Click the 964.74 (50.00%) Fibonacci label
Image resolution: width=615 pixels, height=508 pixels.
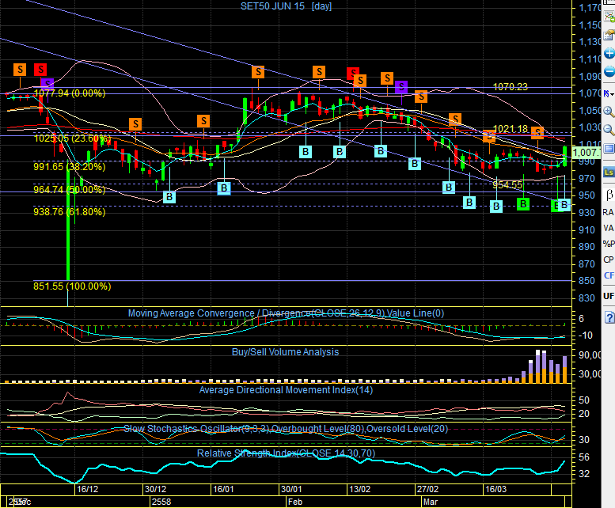point(70,190)
